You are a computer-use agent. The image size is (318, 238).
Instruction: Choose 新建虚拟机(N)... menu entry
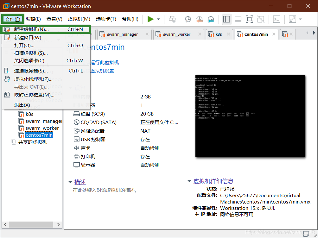46,29
